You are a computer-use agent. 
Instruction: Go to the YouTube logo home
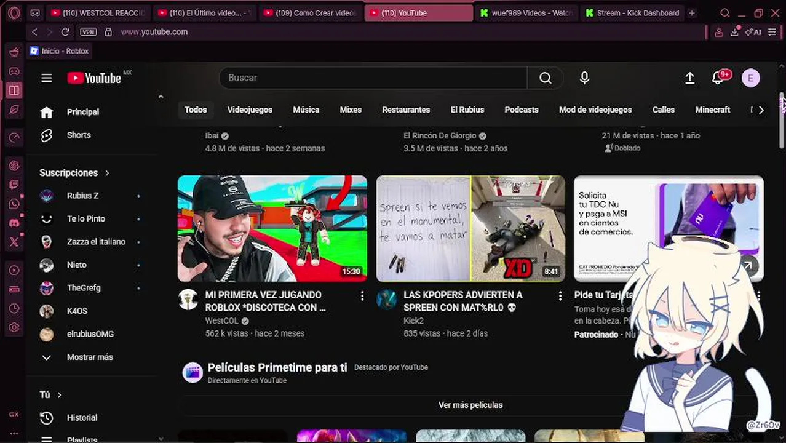point(94,78)
